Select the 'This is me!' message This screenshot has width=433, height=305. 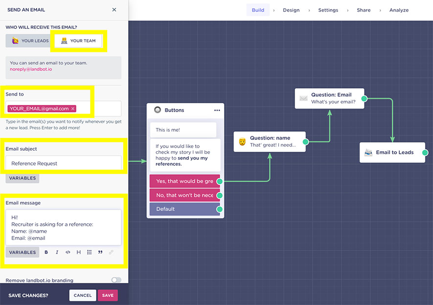pyautogui.click(x=183, y=130)
